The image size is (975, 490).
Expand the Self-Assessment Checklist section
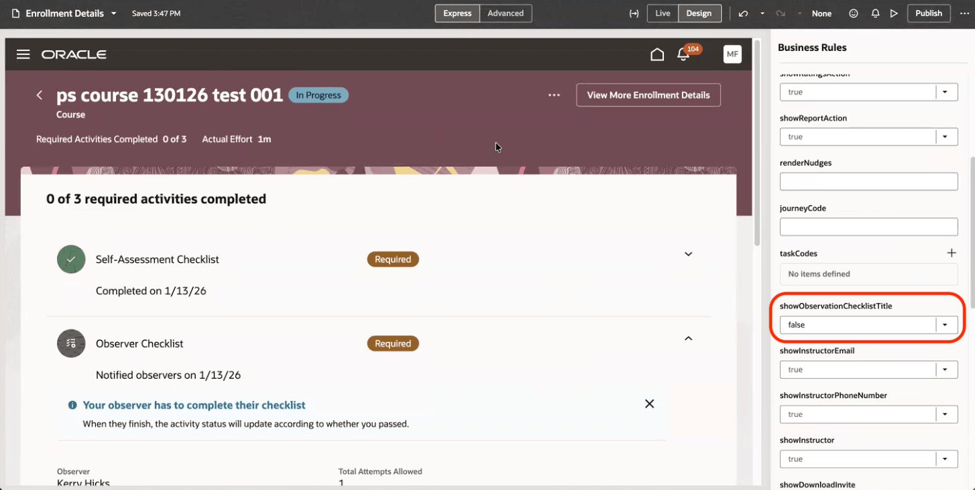pos(688,254)
